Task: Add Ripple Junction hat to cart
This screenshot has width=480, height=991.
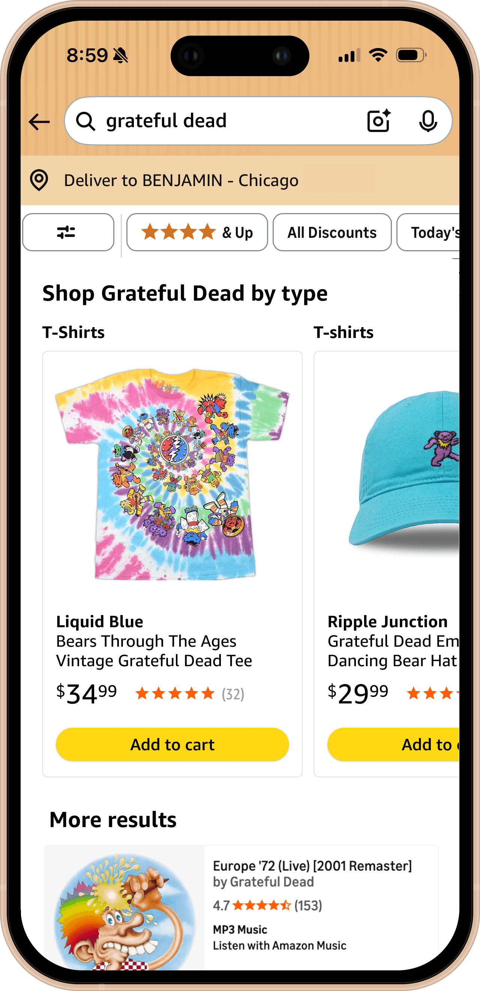Action: click(393, 745)
